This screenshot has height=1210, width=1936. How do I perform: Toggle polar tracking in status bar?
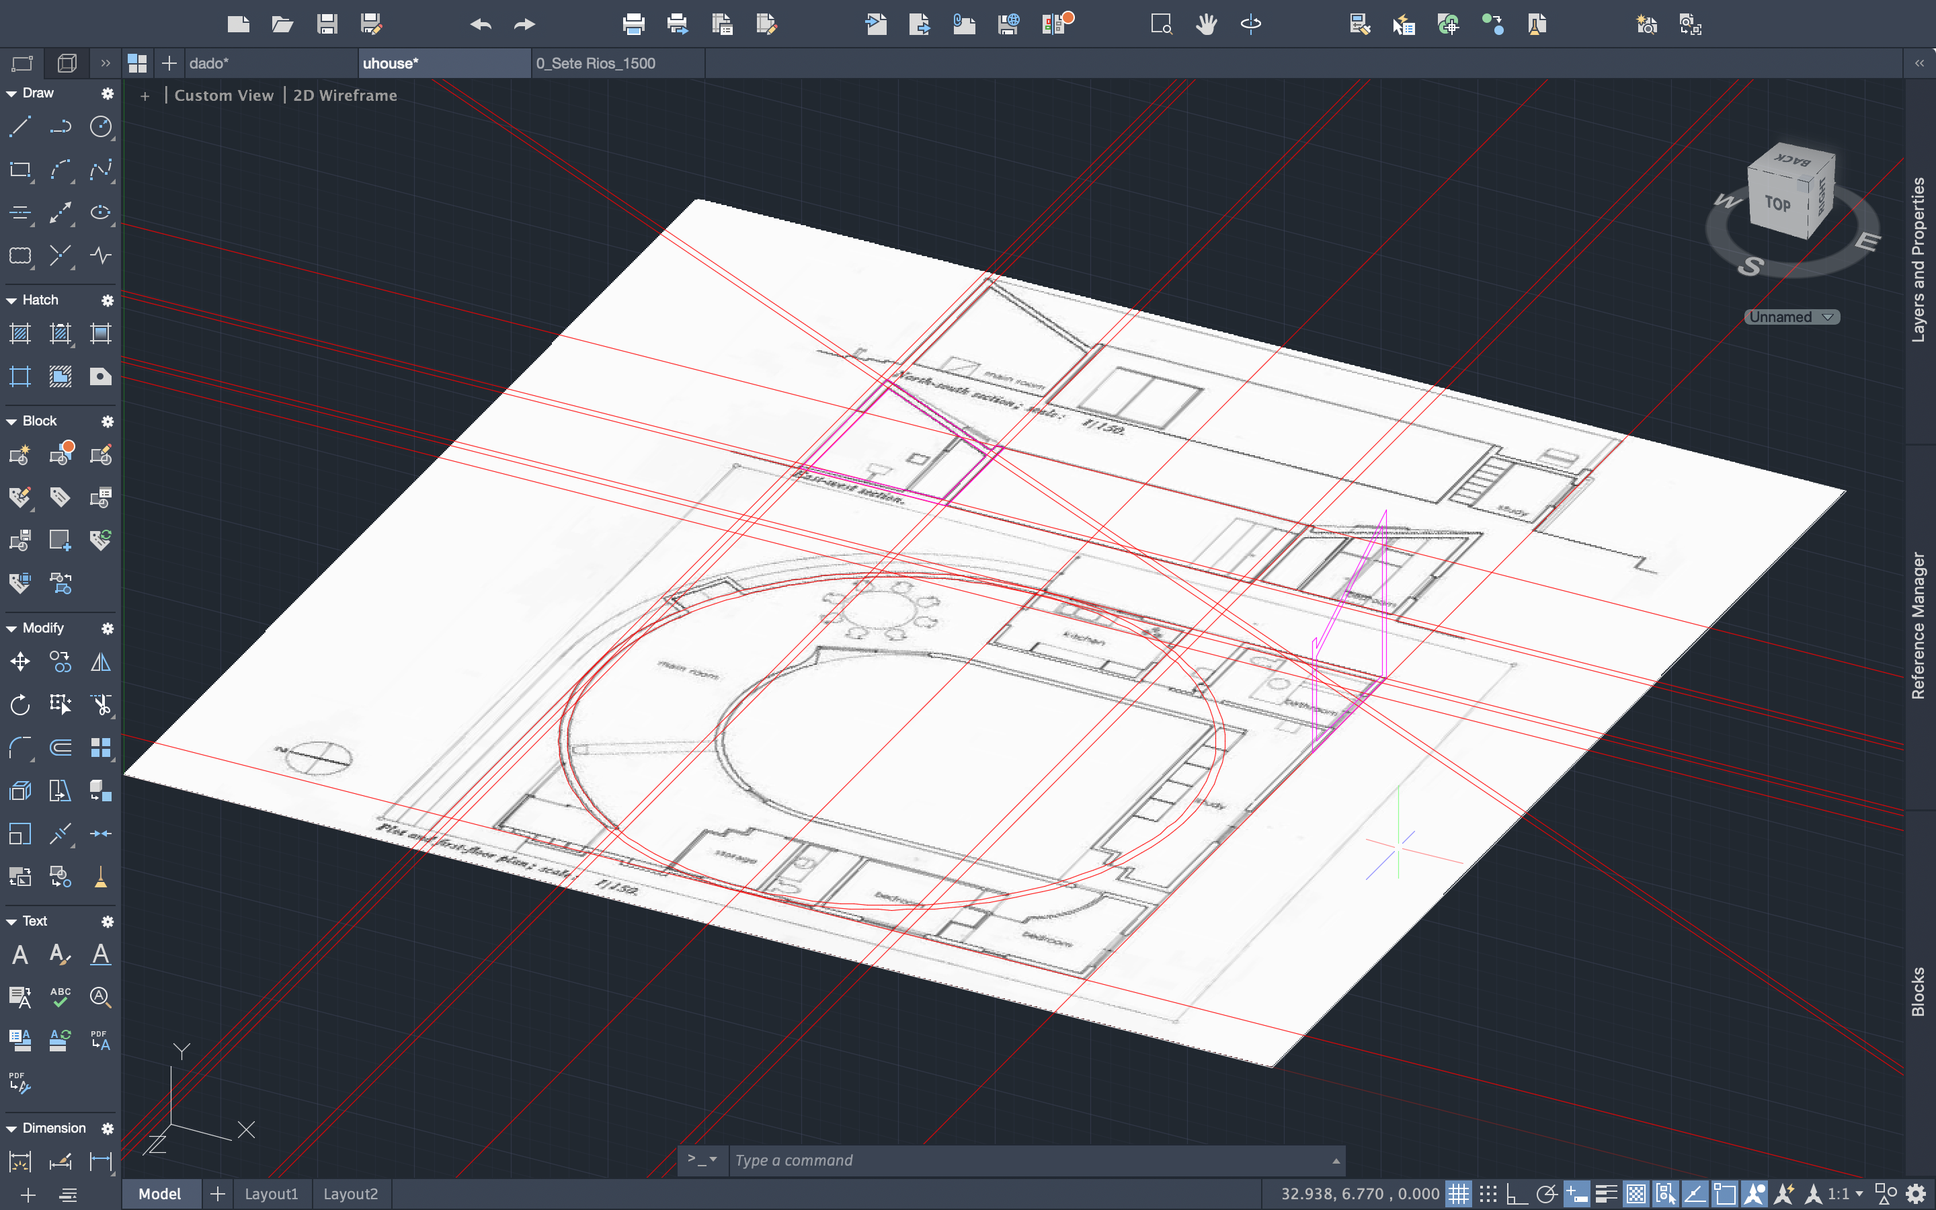(1546, 1194)
